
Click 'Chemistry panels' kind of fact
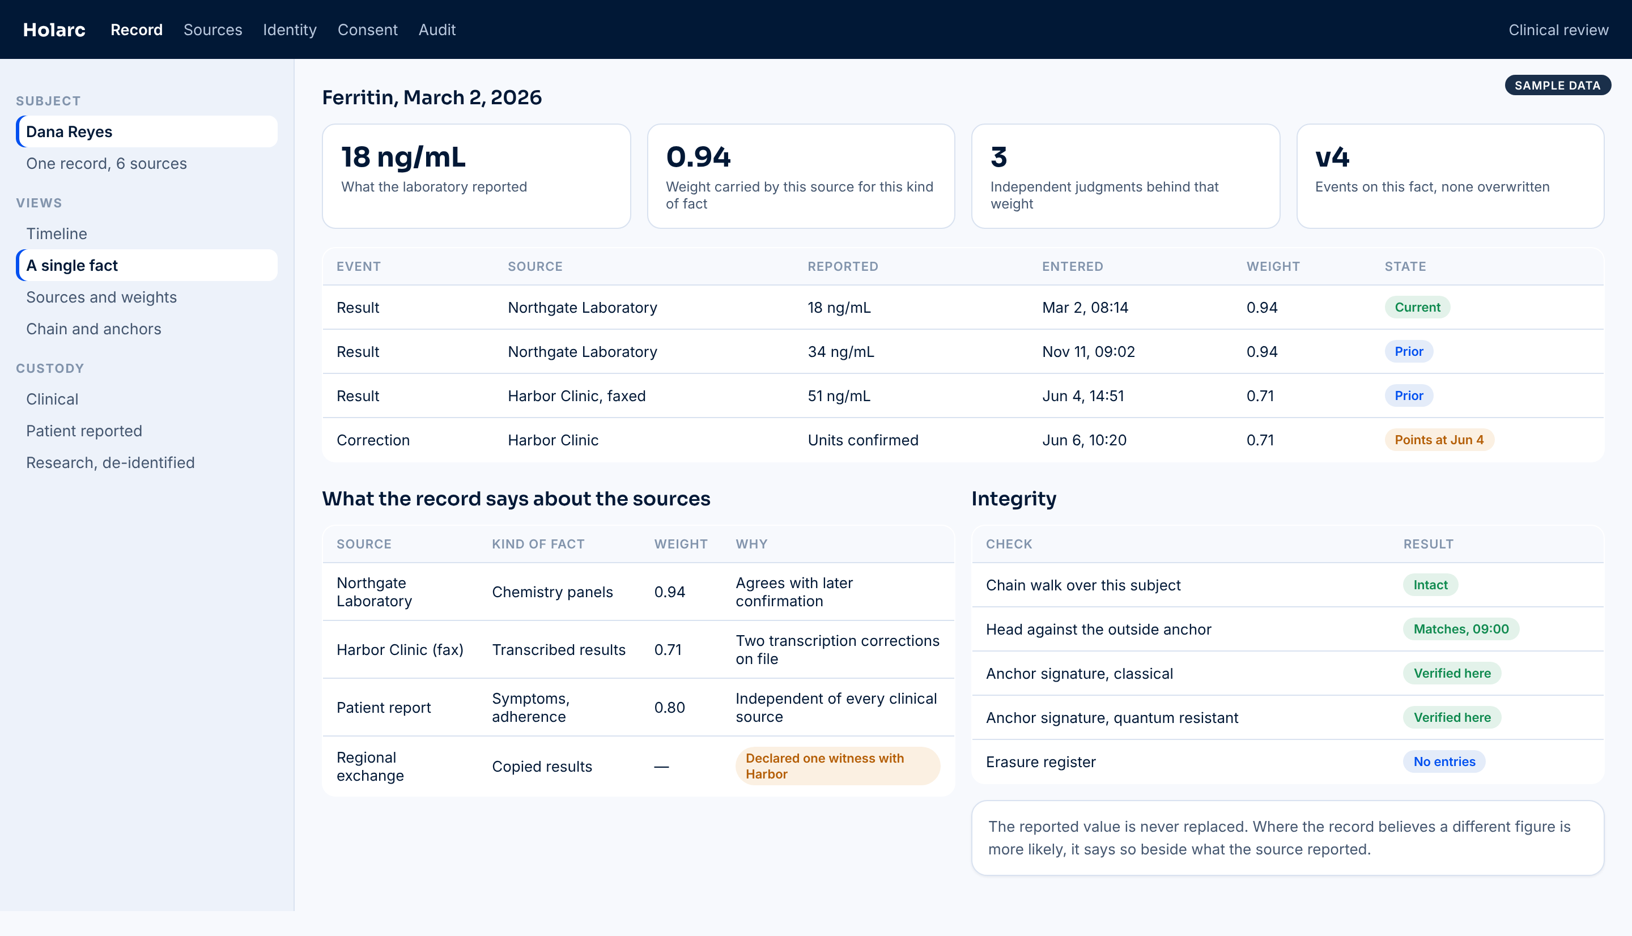[x=552, y=592]
